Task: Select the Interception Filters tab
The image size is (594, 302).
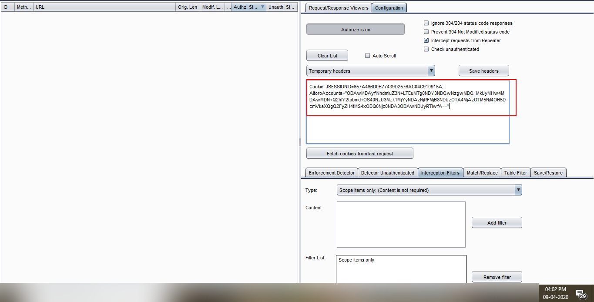Action: 440,173
